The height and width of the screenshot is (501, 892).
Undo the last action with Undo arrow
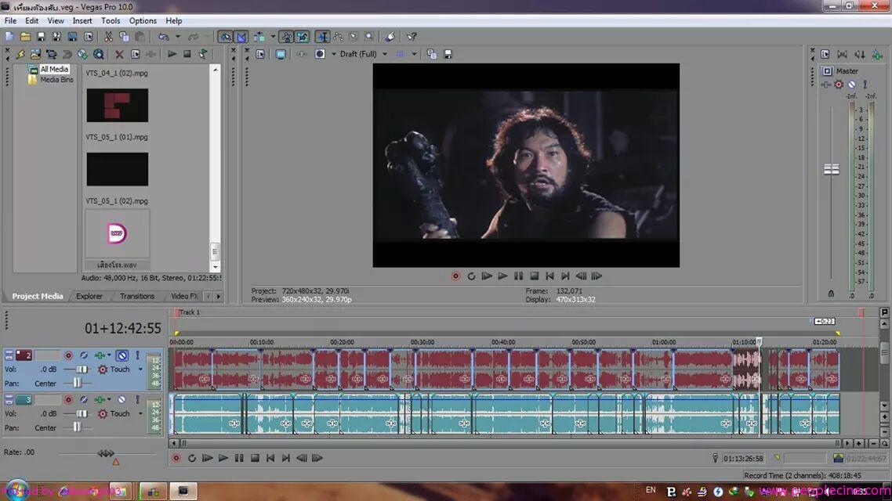(x=164, y=37)
